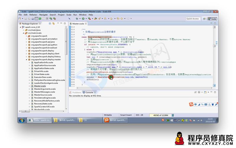Select PersistenceEngine.scala file

point(45,98)
